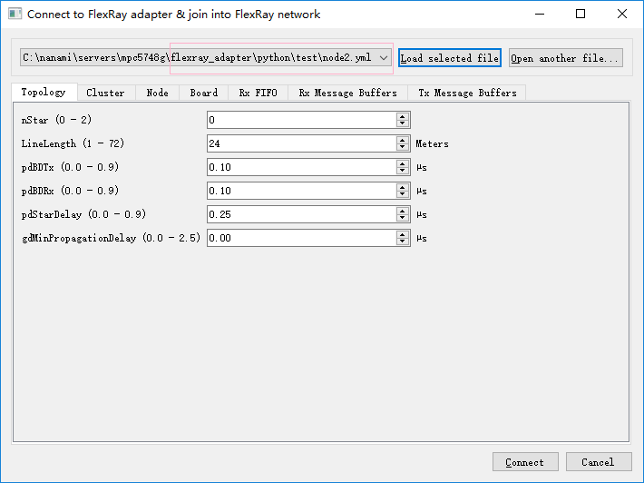Increase nStar with up arrow
644x483 pixels.
[x=403, y=116]
